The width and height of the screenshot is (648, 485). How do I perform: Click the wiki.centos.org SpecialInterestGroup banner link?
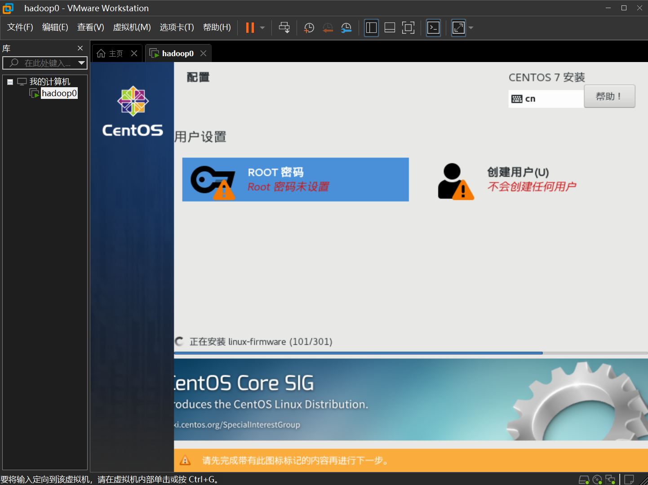coord(237,425)
